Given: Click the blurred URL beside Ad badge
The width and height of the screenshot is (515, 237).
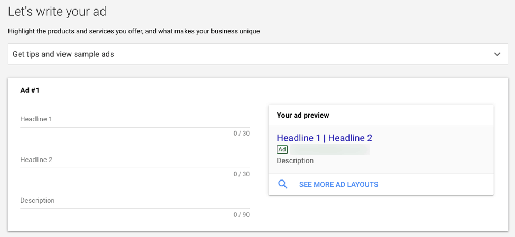Looking at the screenshot, I should tap(329, 150).
